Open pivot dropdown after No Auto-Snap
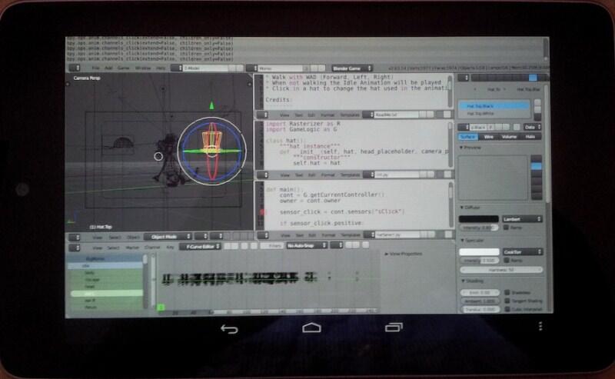This screenshot has height=379, width=615. pyautogui.click(x=337, y=245)
